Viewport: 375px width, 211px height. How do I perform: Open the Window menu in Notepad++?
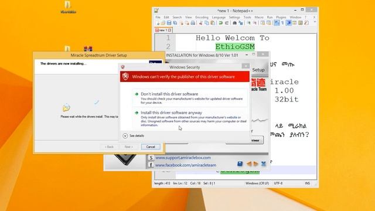click(295, 17)
